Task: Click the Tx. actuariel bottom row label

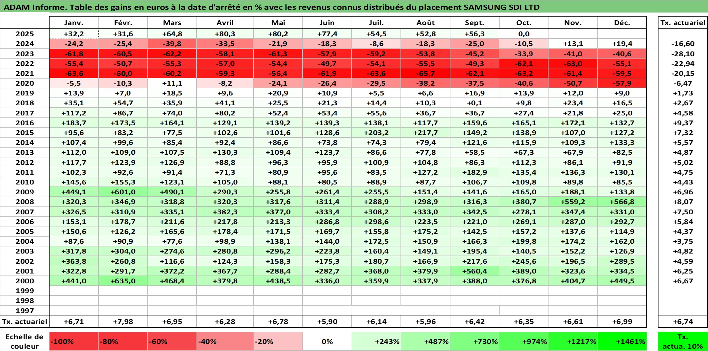Action: tap(25, 322)
